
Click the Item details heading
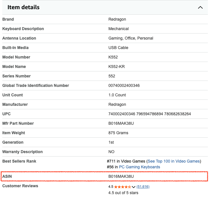click(24, 7)
